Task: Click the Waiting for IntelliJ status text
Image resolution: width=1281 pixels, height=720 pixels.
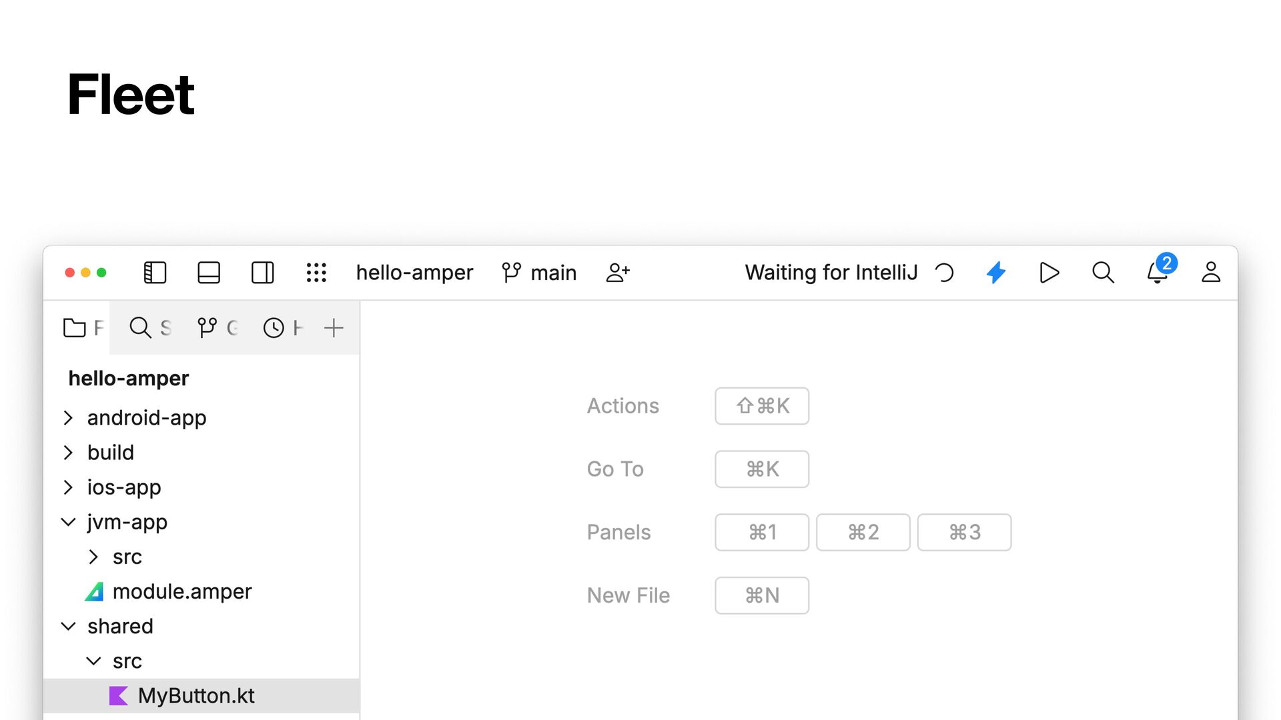Action: 831,273
